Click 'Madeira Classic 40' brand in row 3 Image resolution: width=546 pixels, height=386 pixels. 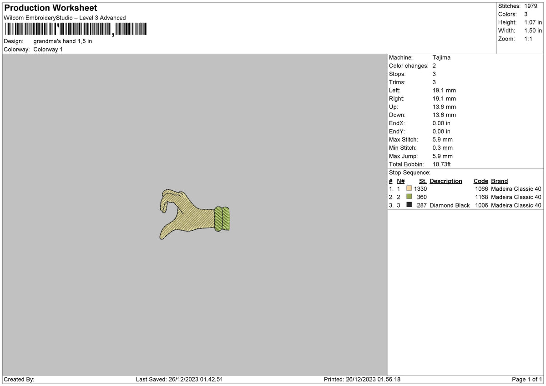(x=516, y=205)
